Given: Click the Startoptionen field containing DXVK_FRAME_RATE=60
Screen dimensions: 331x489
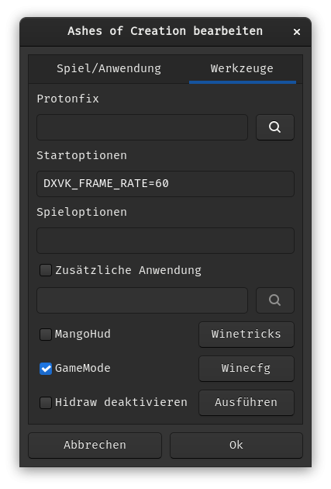Looking at the screenshot, I should pyautogui.click(x=165, y=184).
